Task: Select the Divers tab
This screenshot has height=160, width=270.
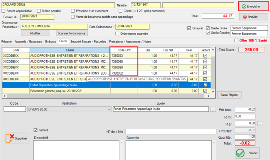Action: click(63, 41)
